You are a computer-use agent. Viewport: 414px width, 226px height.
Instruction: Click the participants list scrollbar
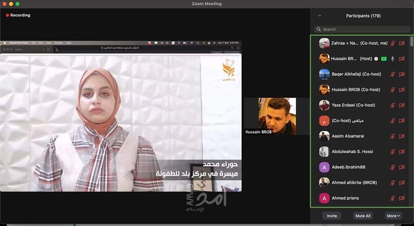[x=411, y=42]
